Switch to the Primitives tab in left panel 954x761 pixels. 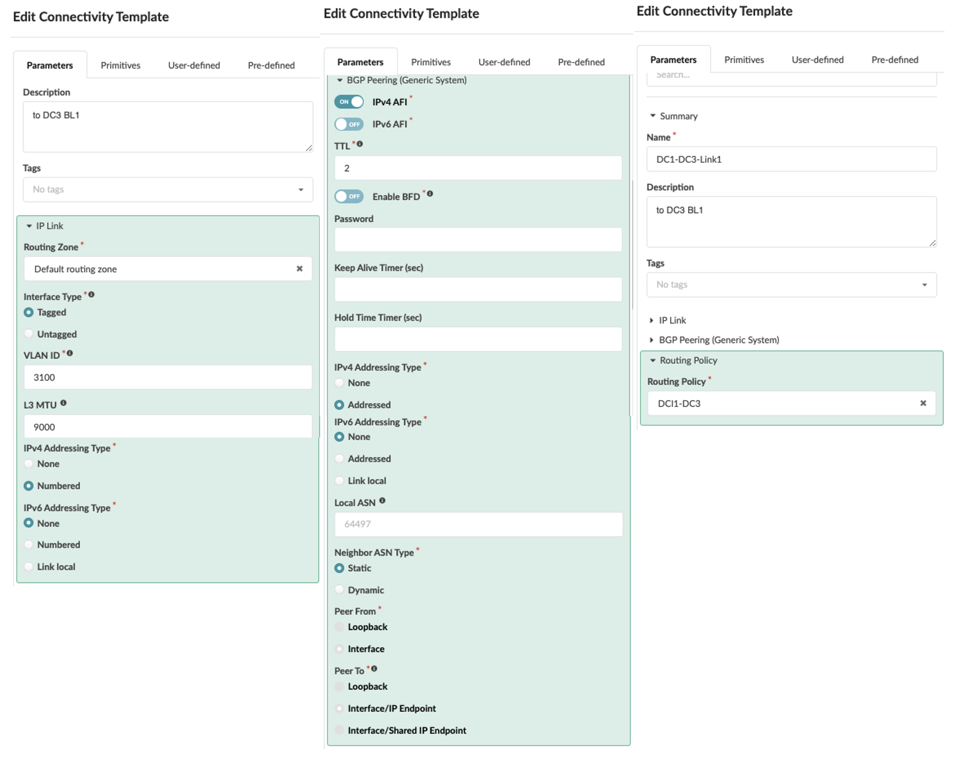click(120, 65)
